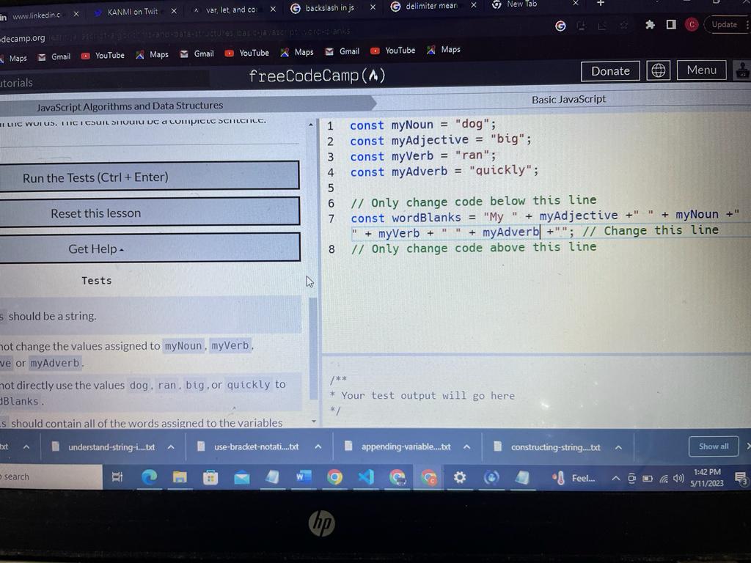Bookmark this page with the star icon
This screenshot has height=563, width=751.
[623, 26]
